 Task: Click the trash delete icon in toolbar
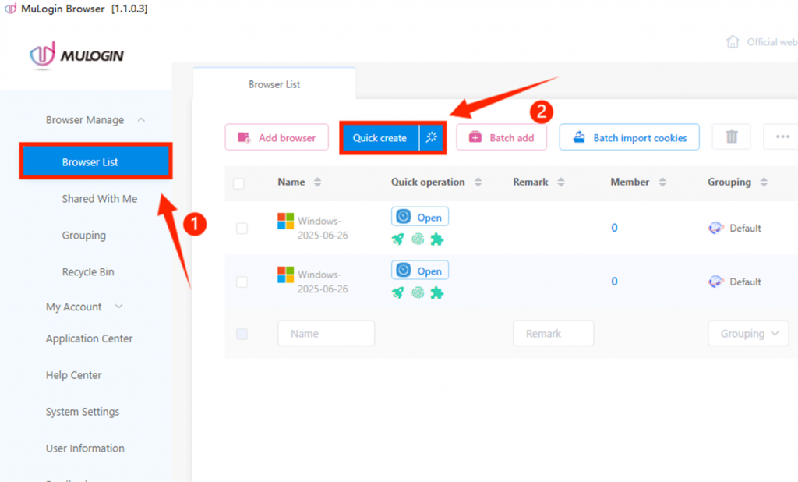[731, 136]
